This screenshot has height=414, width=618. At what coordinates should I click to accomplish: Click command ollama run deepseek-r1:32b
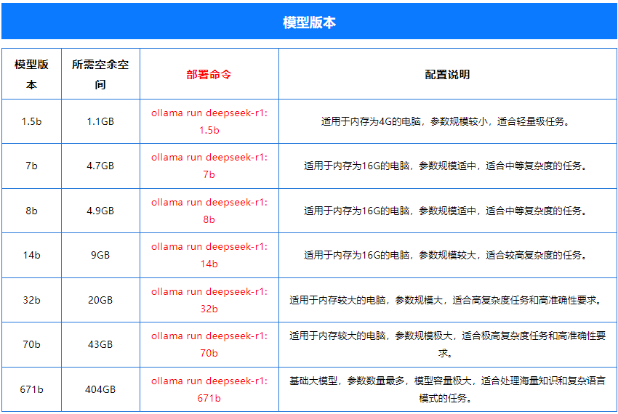[x=209, y=300]
